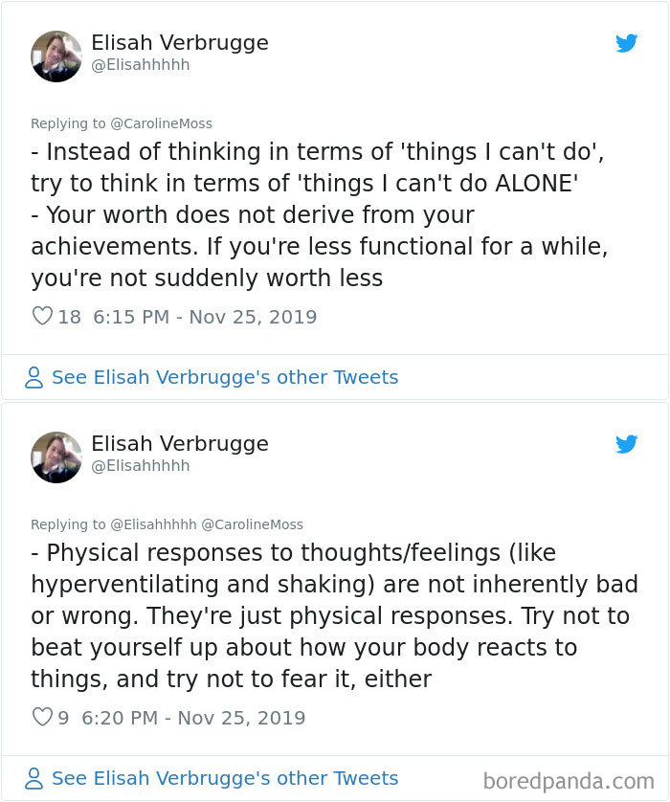Click the like count '9' on the bottom tweet
Viewport: 670px width, 802px height.
tap(63, 718)
